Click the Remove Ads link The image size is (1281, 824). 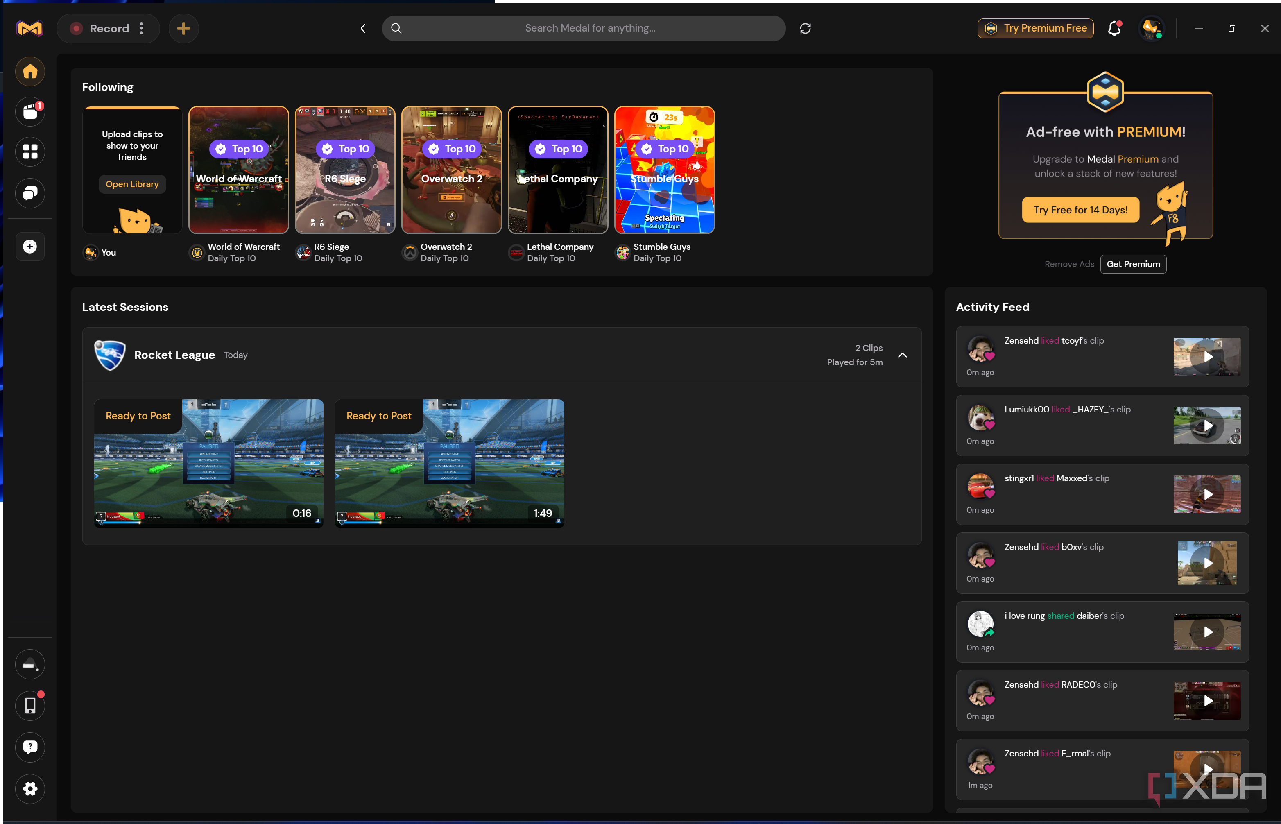coord(1069,264)
